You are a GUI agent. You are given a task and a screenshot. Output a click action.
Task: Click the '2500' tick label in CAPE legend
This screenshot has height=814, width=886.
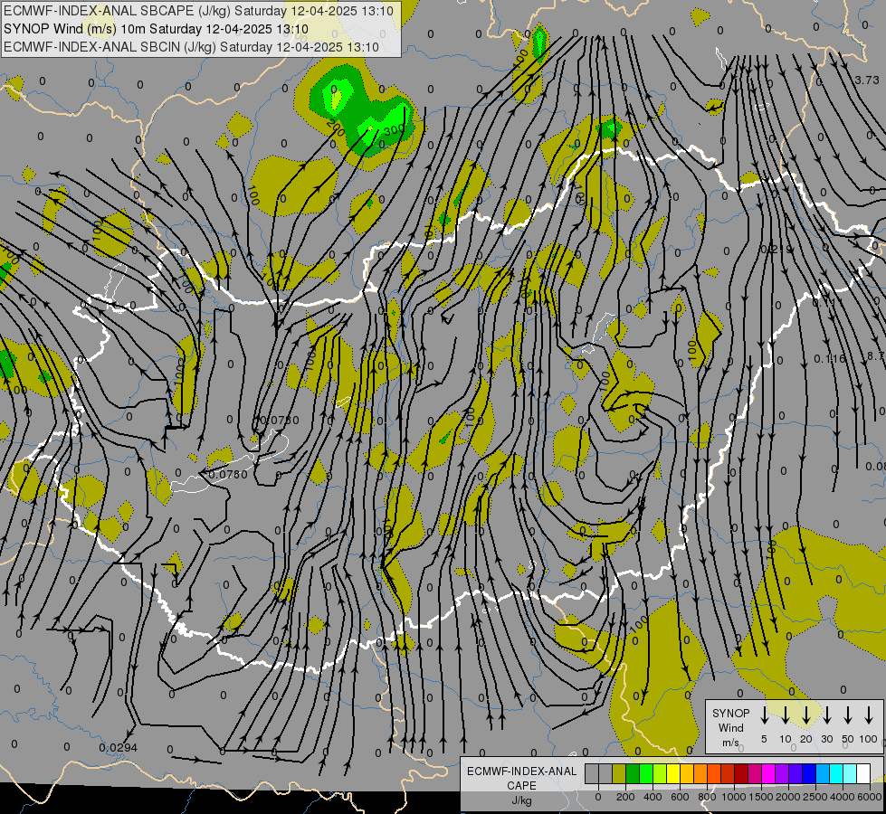point(815,797)
